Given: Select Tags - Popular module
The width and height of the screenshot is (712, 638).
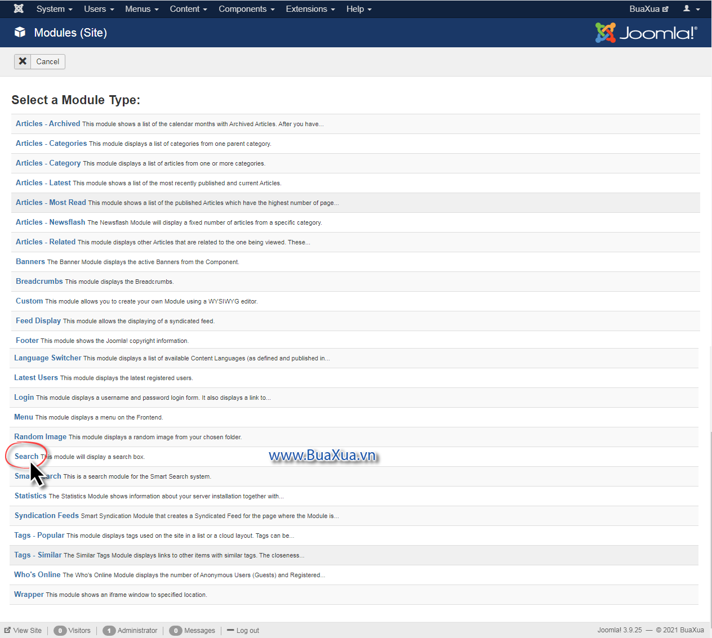Looking at the screenshot, I should 39,535.
